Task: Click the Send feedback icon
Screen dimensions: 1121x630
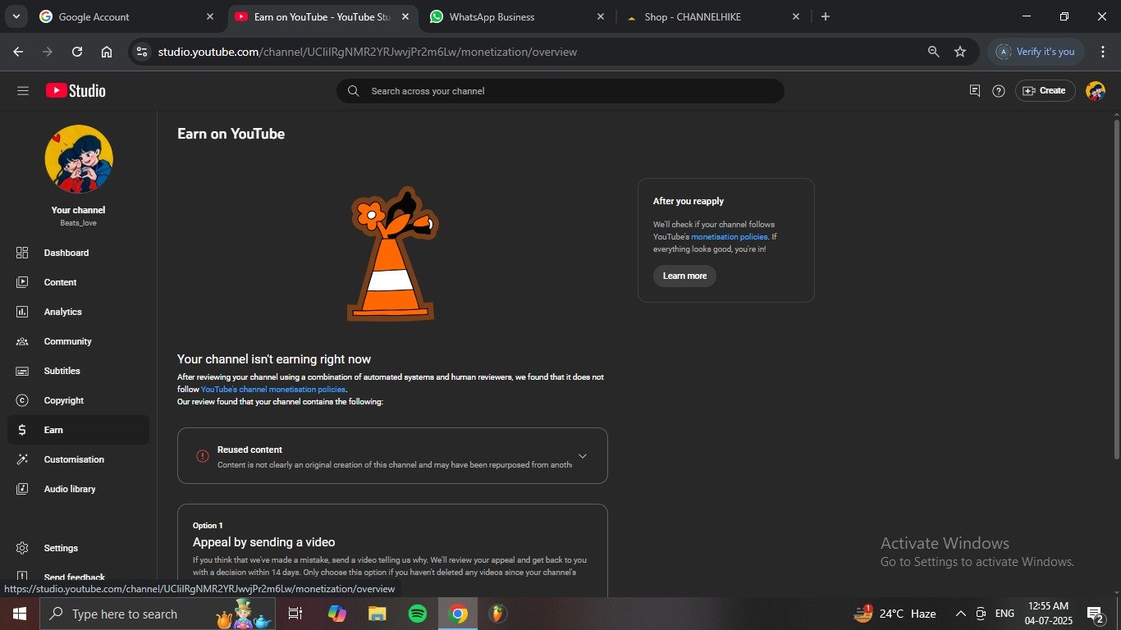Action: point(22,577)
